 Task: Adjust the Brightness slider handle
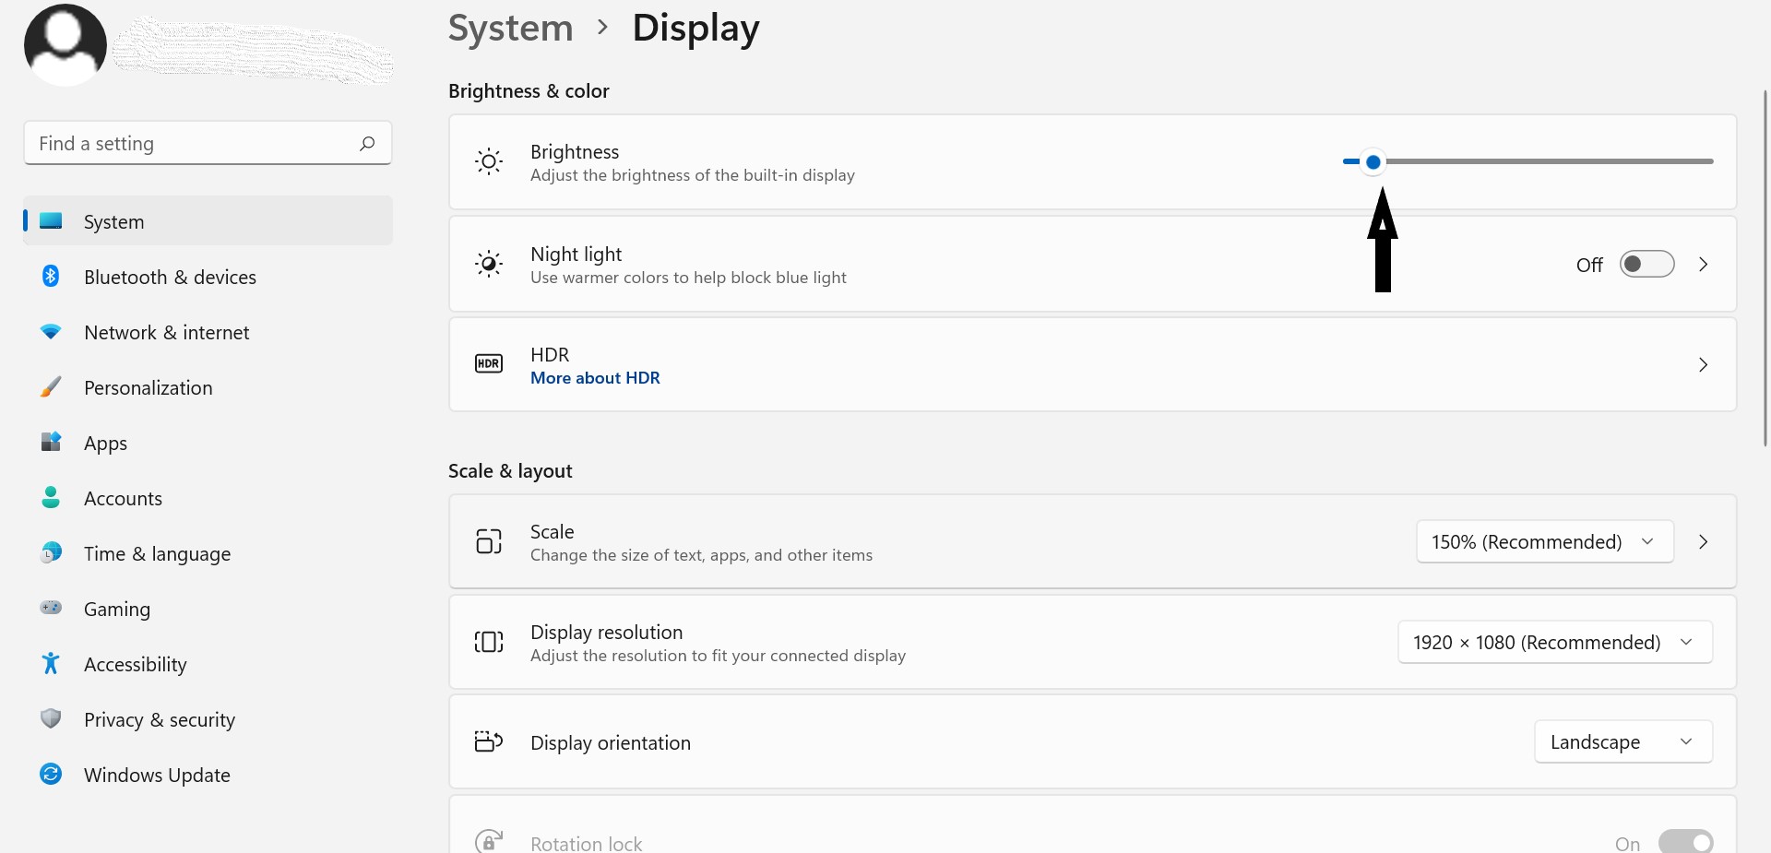coord(1373,161)
